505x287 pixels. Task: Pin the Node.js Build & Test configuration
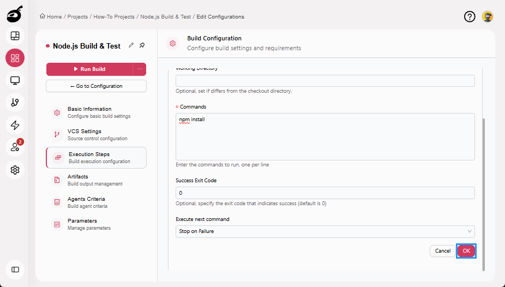(142, 45)
